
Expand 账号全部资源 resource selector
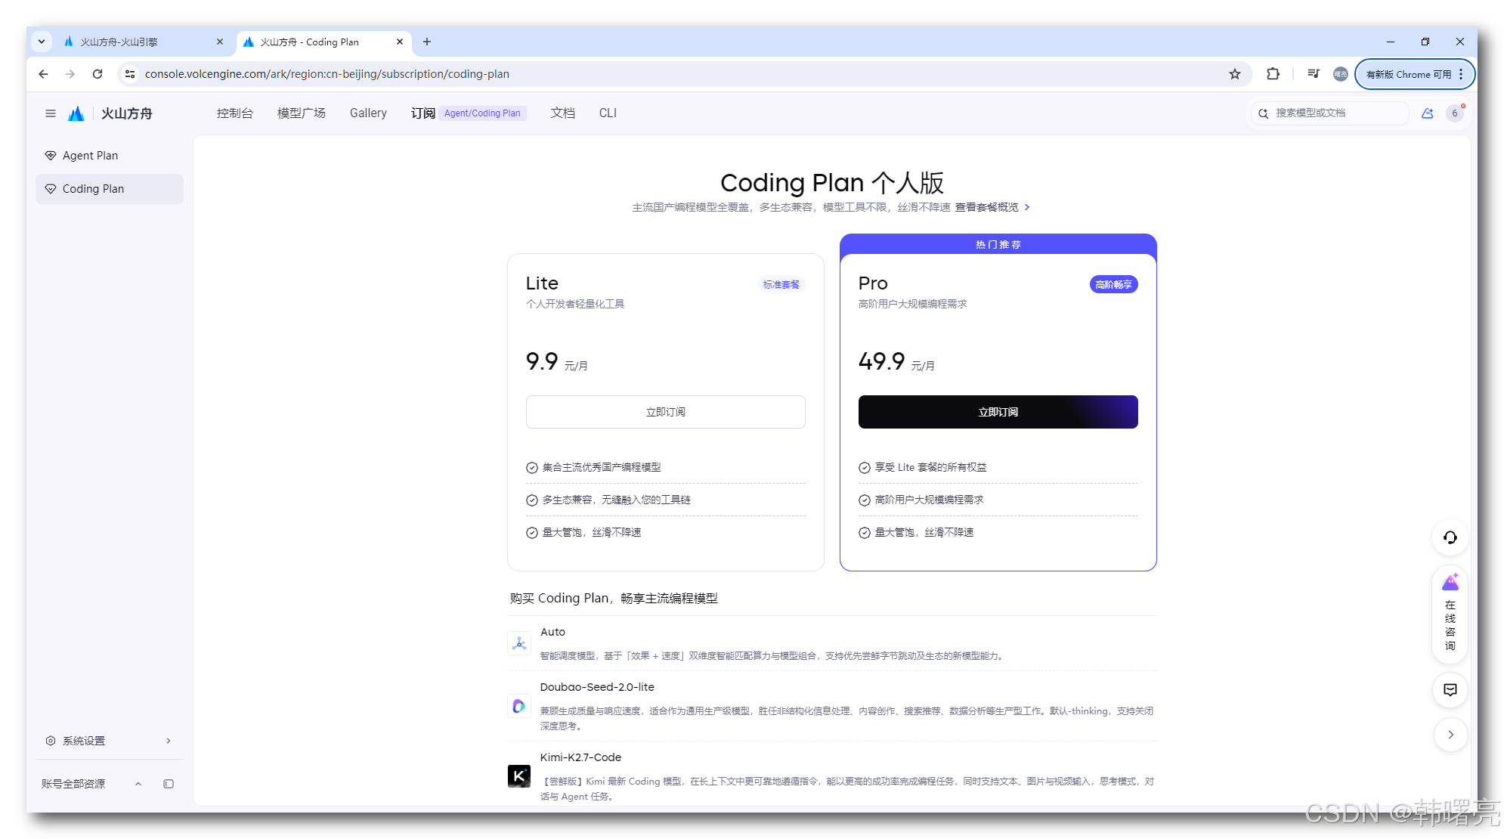138,784
